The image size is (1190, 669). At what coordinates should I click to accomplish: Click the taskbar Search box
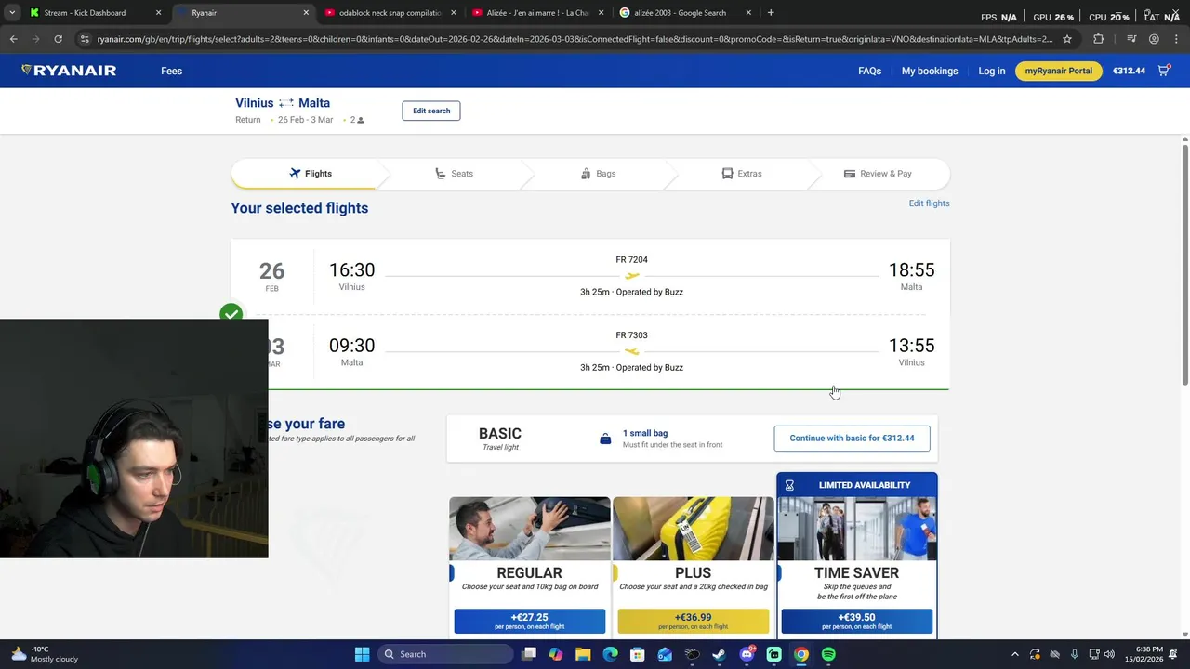point(446,654)
